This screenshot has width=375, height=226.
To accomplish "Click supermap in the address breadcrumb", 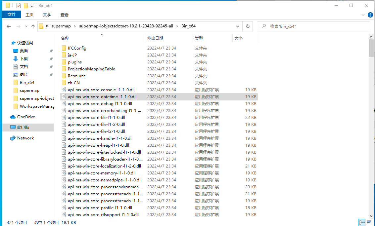I will pyautogui.click(x=61, y=26).
